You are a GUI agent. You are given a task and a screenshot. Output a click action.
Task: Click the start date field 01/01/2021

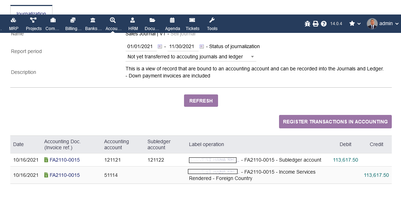tap(140, 46)
